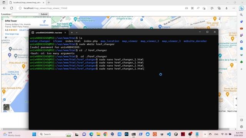Click the map_viewer_2 directory name in terminal
The width and height of the screenshot is (246, 138).
(150, 41)
